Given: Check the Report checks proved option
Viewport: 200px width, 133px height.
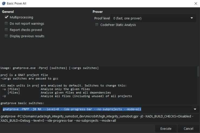Looking at the screenshot, I should [6, 30].
